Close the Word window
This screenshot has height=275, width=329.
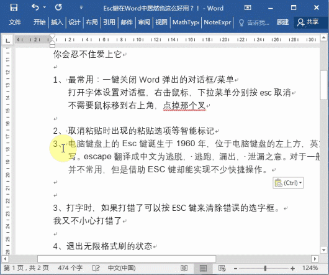[x=317, y=8]
